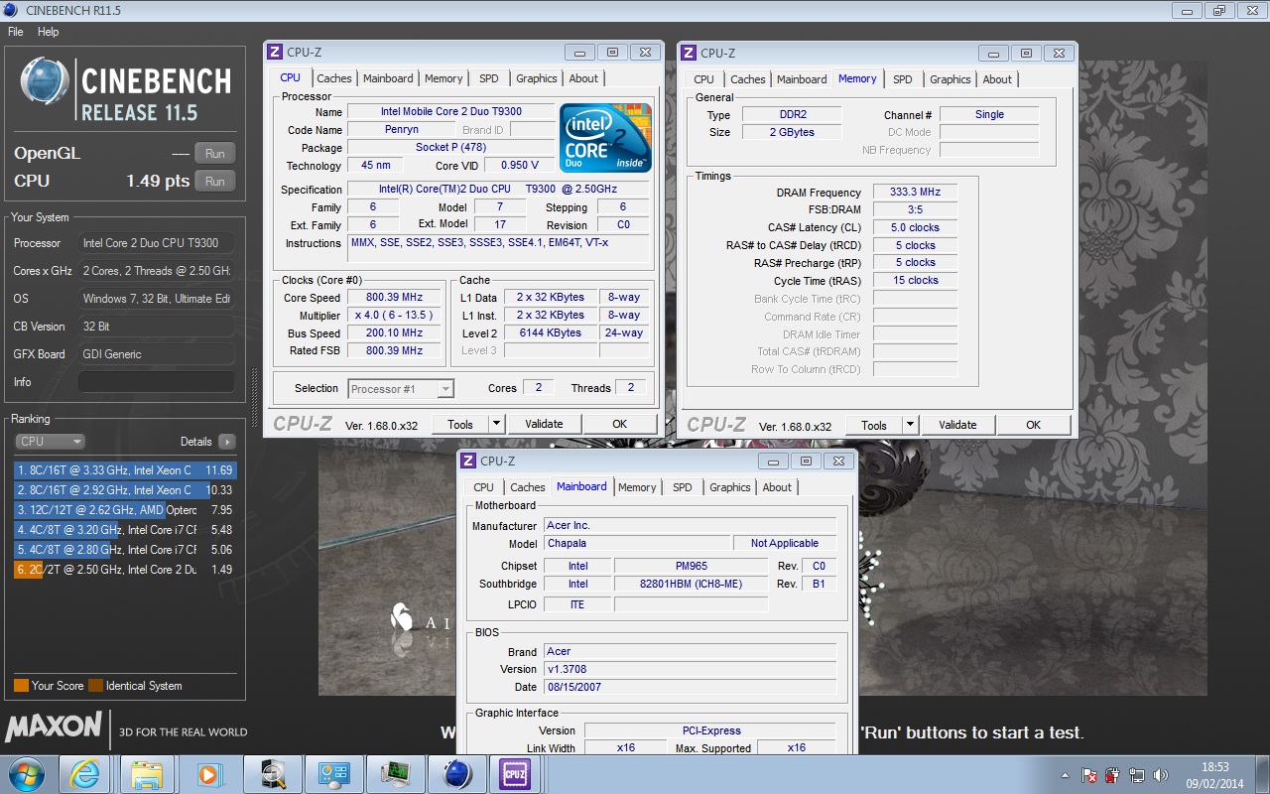Screen dimensions: 1270x794
Task: Launch Internet Explorer from the taskbar
Action: pos(84,773)
